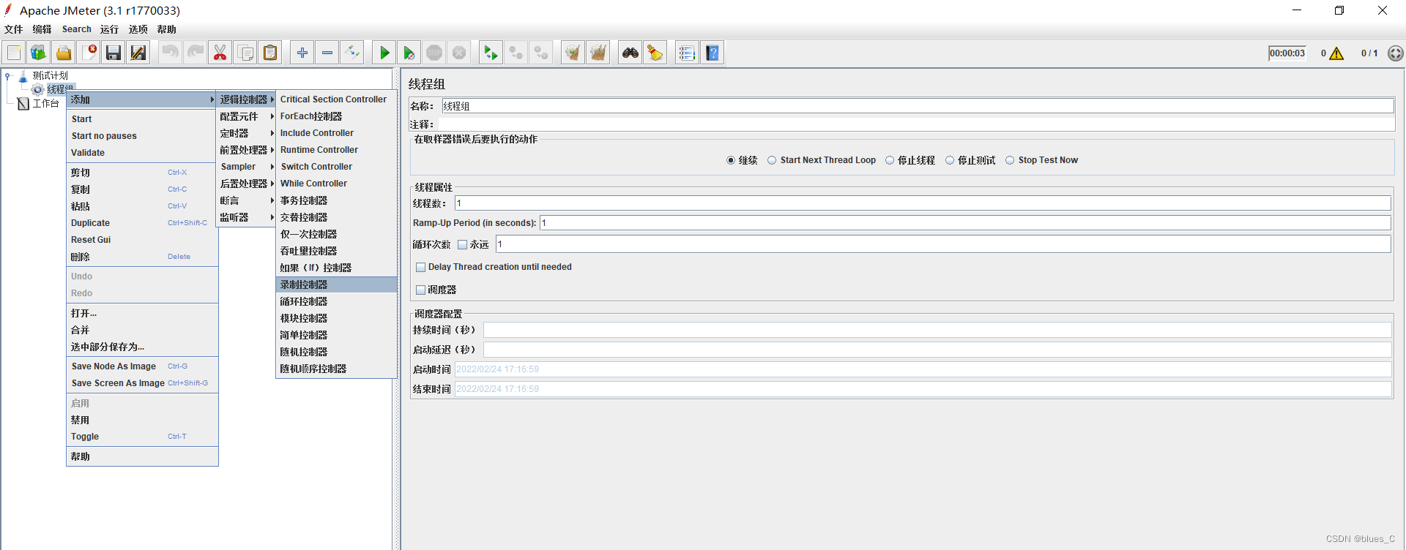This screenshot has height=550, width=1406.
Task: Open the 逻辑控制器 submenu
Action: tap(247, 99)
